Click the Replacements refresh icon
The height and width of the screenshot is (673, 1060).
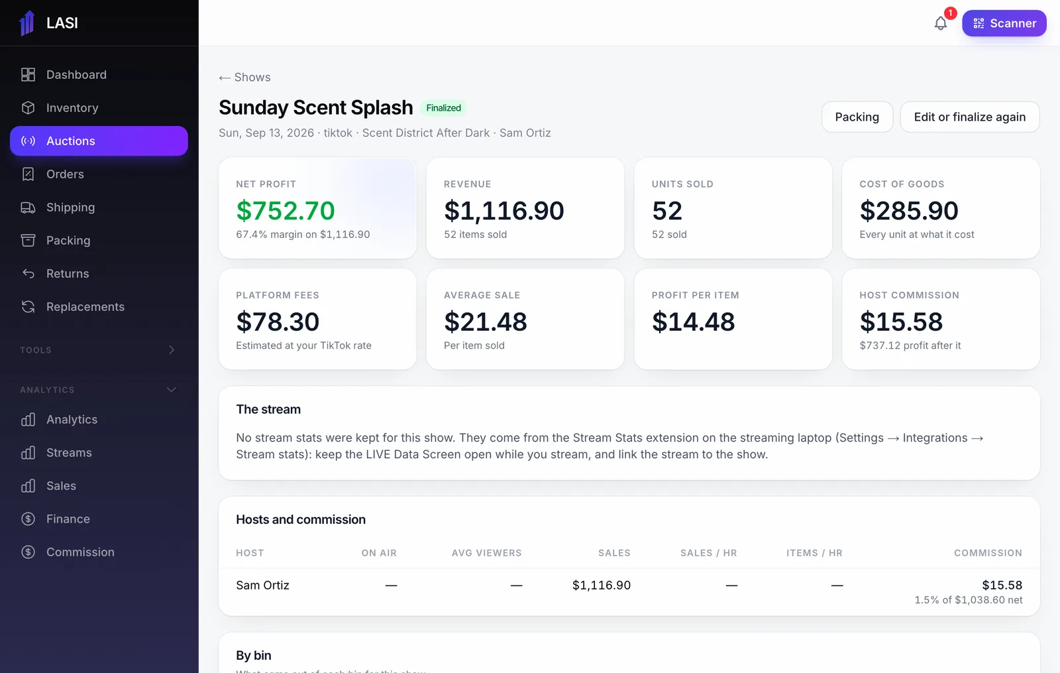(28, 307)
